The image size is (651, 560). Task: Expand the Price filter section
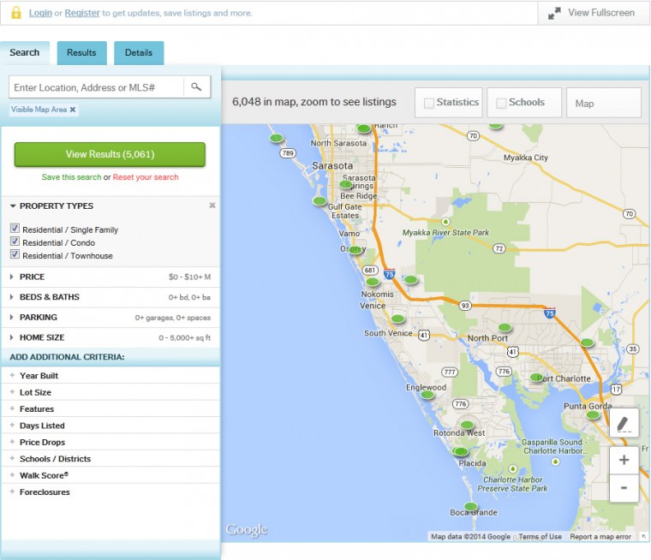32,277
